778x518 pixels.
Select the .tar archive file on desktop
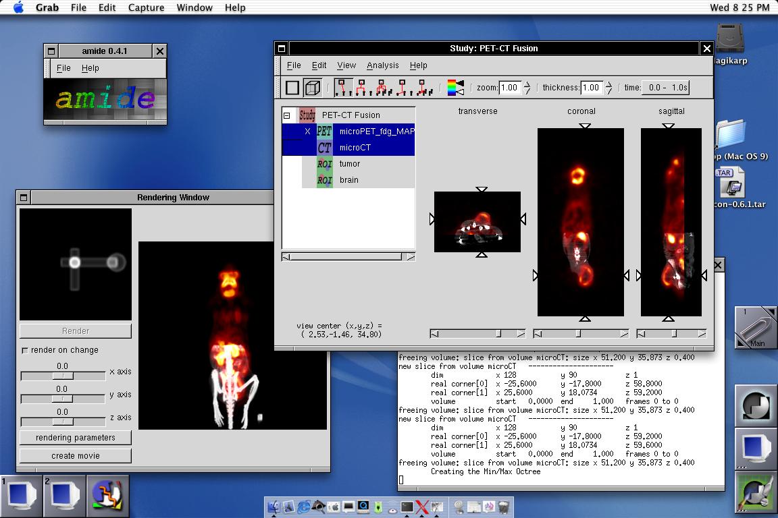(x=730, y=182)
